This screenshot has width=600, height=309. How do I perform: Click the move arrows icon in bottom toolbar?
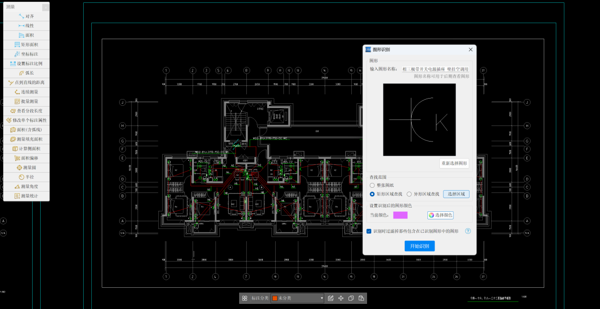point(341,298)
